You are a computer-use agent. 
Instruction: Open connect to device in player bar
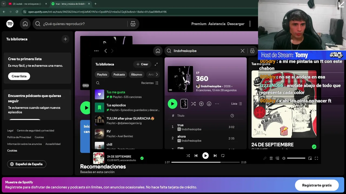(x=277, y=158)
